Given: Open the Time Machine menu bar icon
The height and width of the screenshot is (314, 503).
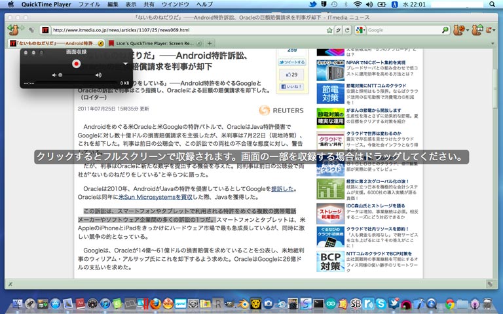Looking at the screenshot, I should (334, 4).
